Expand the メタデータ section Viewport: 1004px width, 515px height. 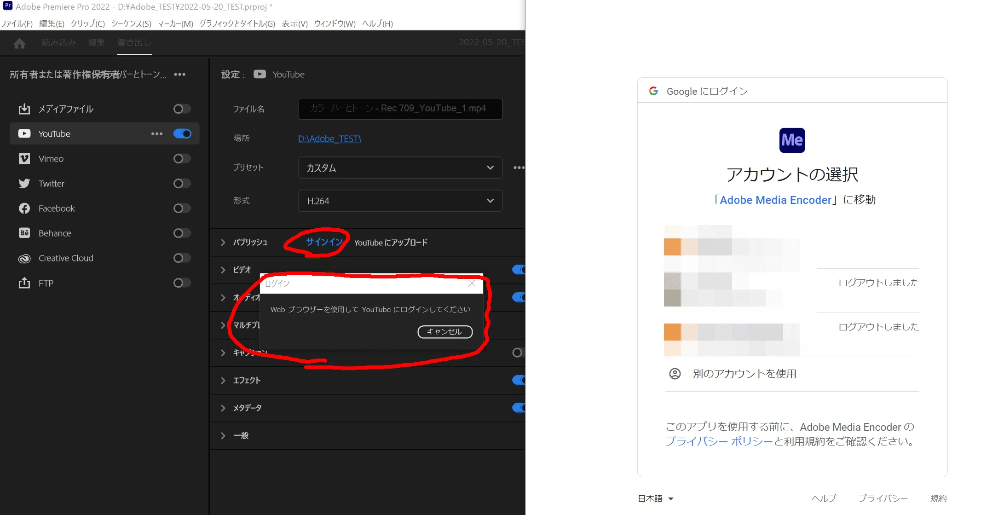click(223, 408)
